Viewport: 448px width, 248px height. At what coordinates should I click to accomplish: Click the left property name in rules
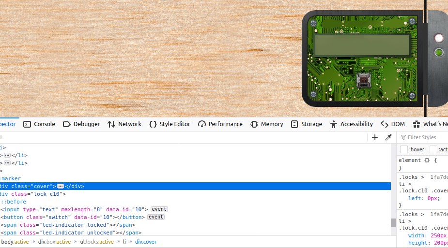tap(415, 198)
